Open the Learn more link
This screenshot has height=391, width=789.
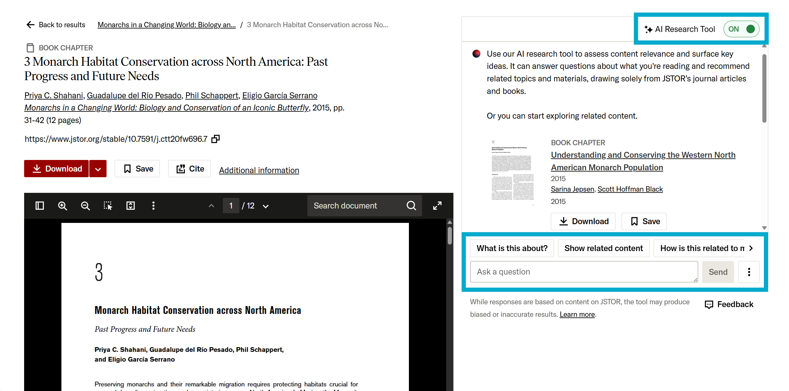(x=577, y=314)
